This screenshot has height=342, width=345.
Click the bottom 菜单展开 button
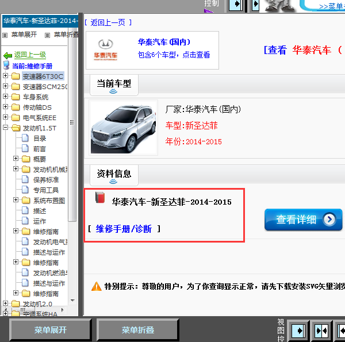tap(51, 330)
